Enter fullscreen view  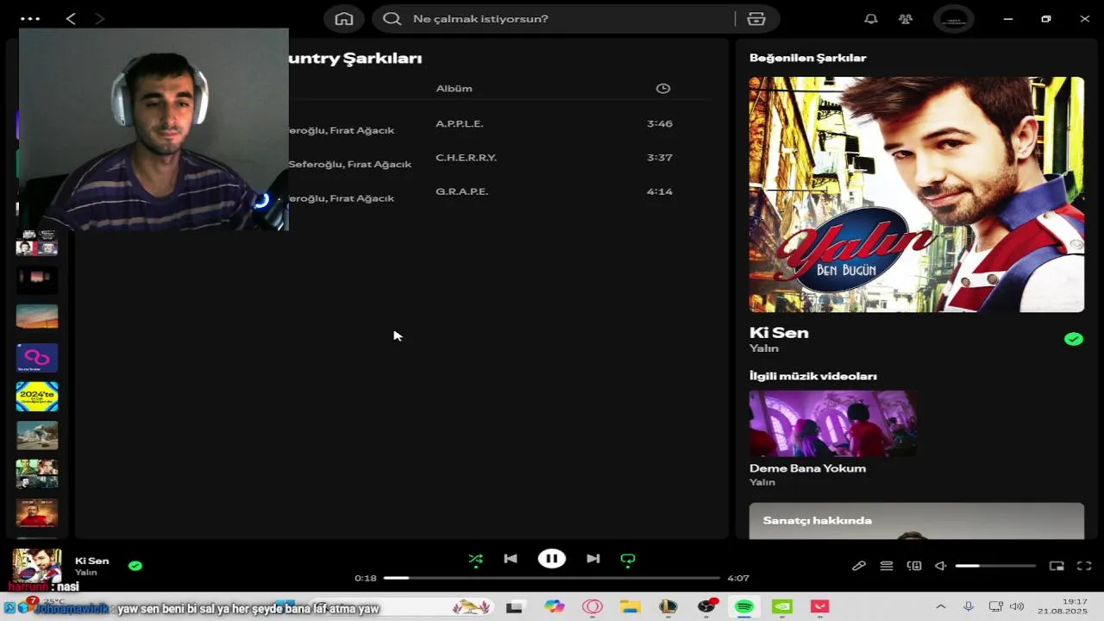click(1084, 566)
